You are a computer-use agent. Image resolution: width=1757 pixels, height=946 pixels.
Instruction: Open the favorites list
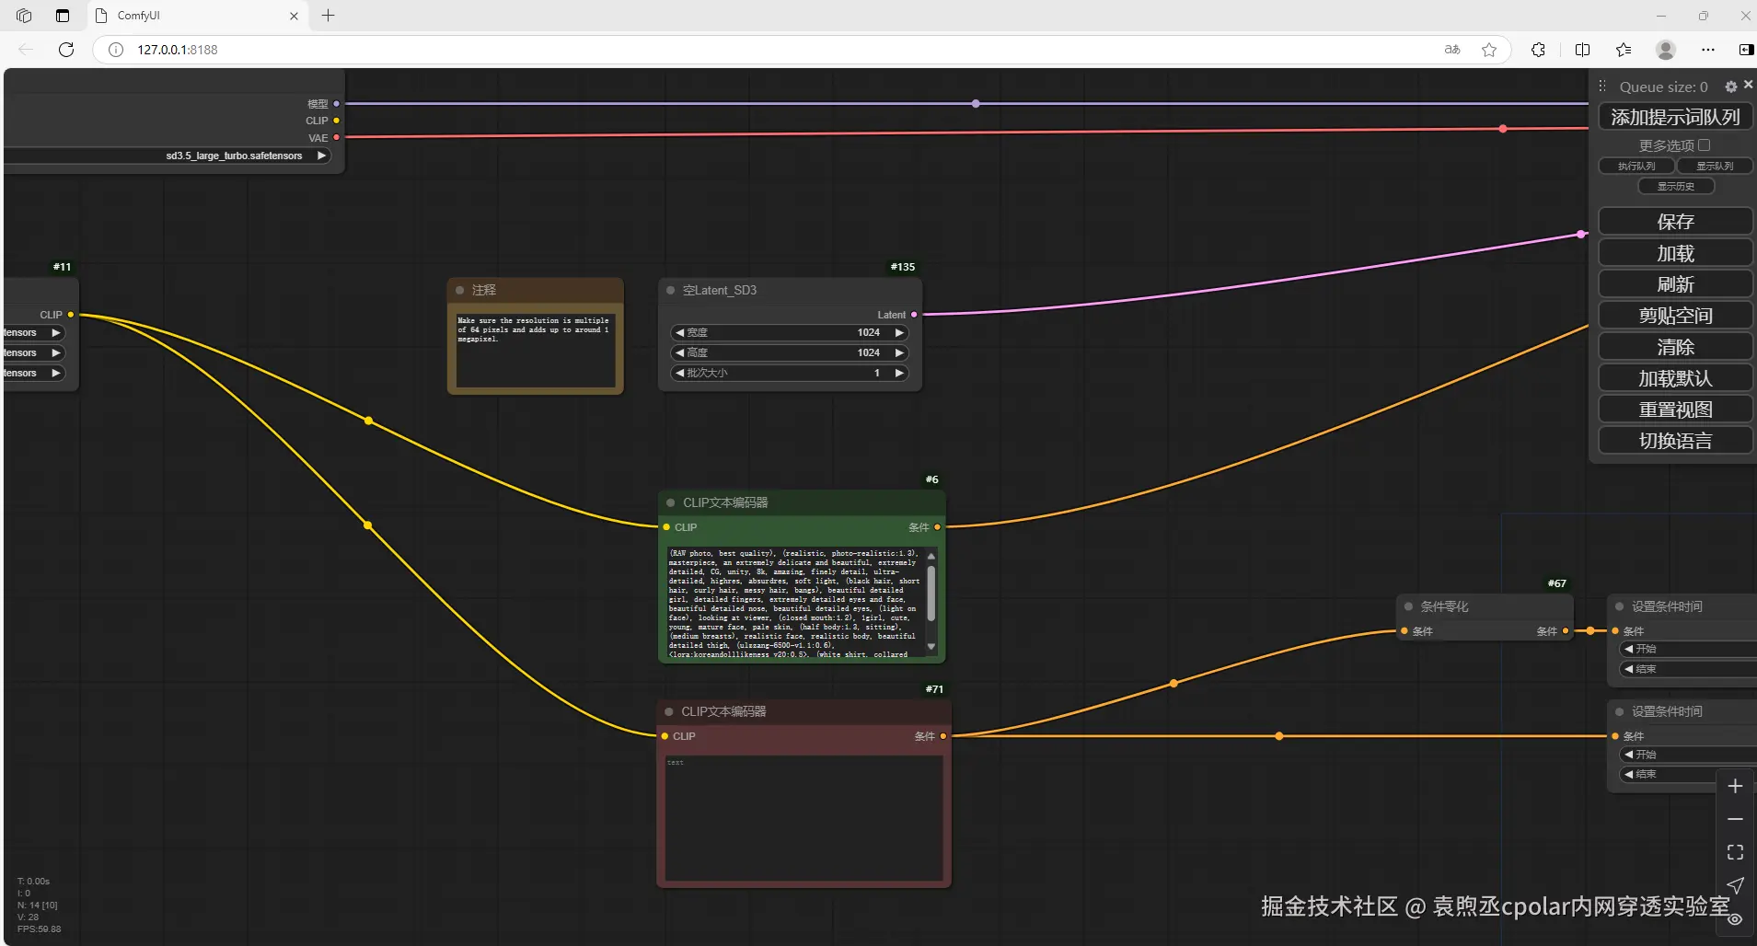[x=1624, y=50]
